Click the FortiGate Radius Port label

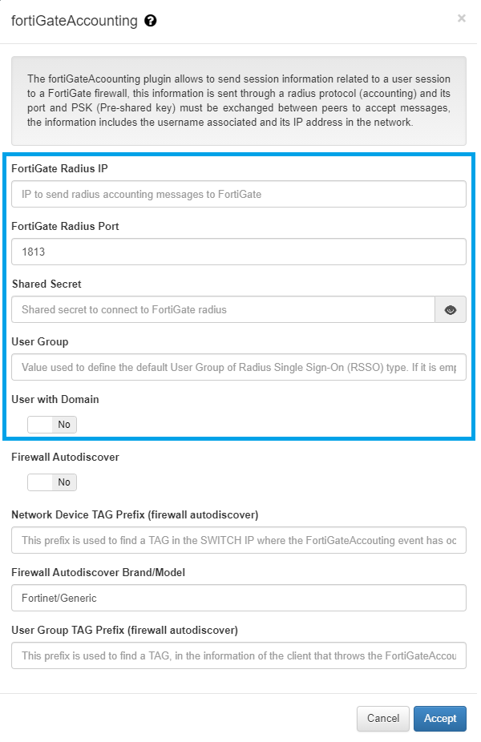coord(65,226)
